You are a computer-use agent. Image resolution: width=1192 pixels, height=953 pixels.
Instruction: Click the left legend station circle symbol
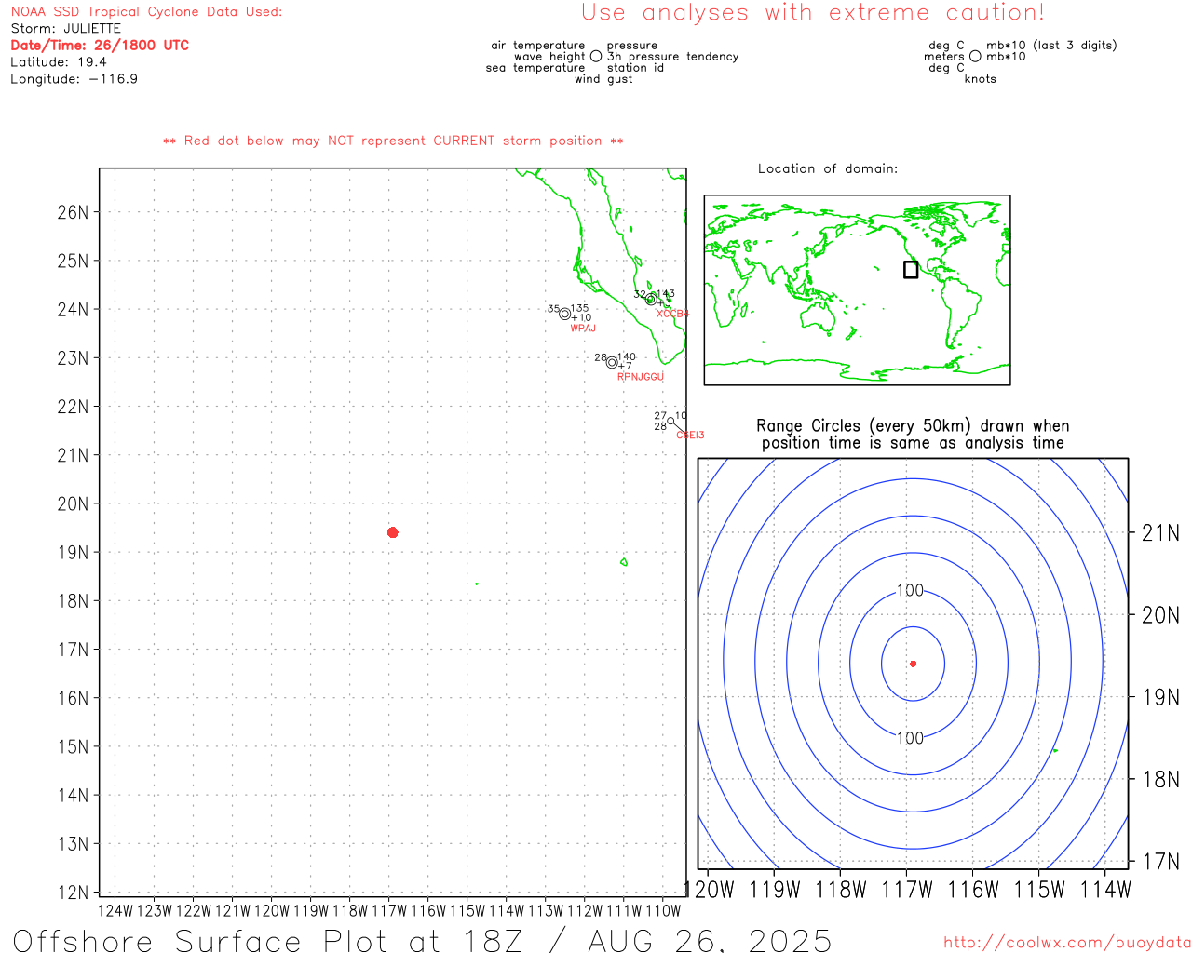[596, 56]
